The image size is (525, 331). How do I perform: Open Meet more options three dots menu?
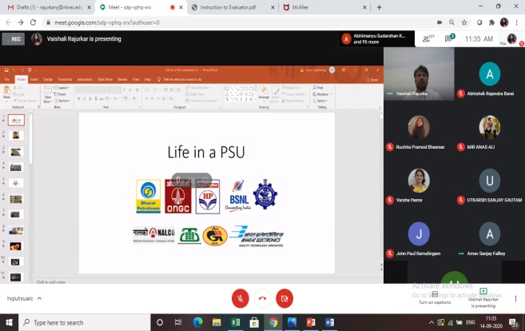tap(515, 298)
